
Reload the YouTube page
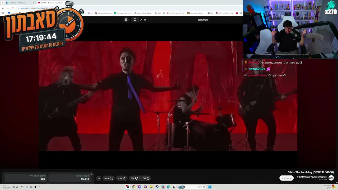(12, 8)
